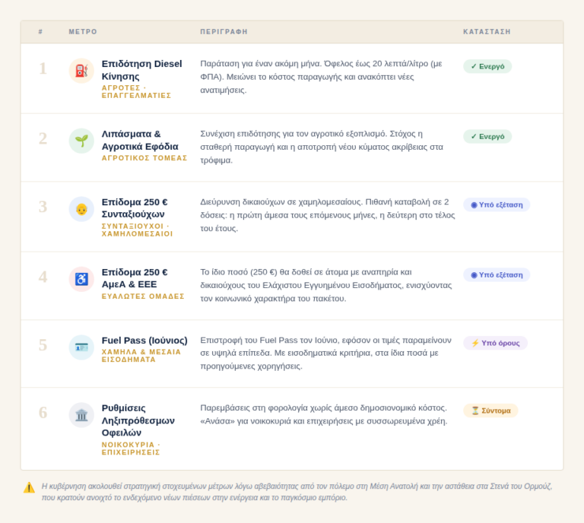Click the wheelchair accessibility icon

[81, 278]
